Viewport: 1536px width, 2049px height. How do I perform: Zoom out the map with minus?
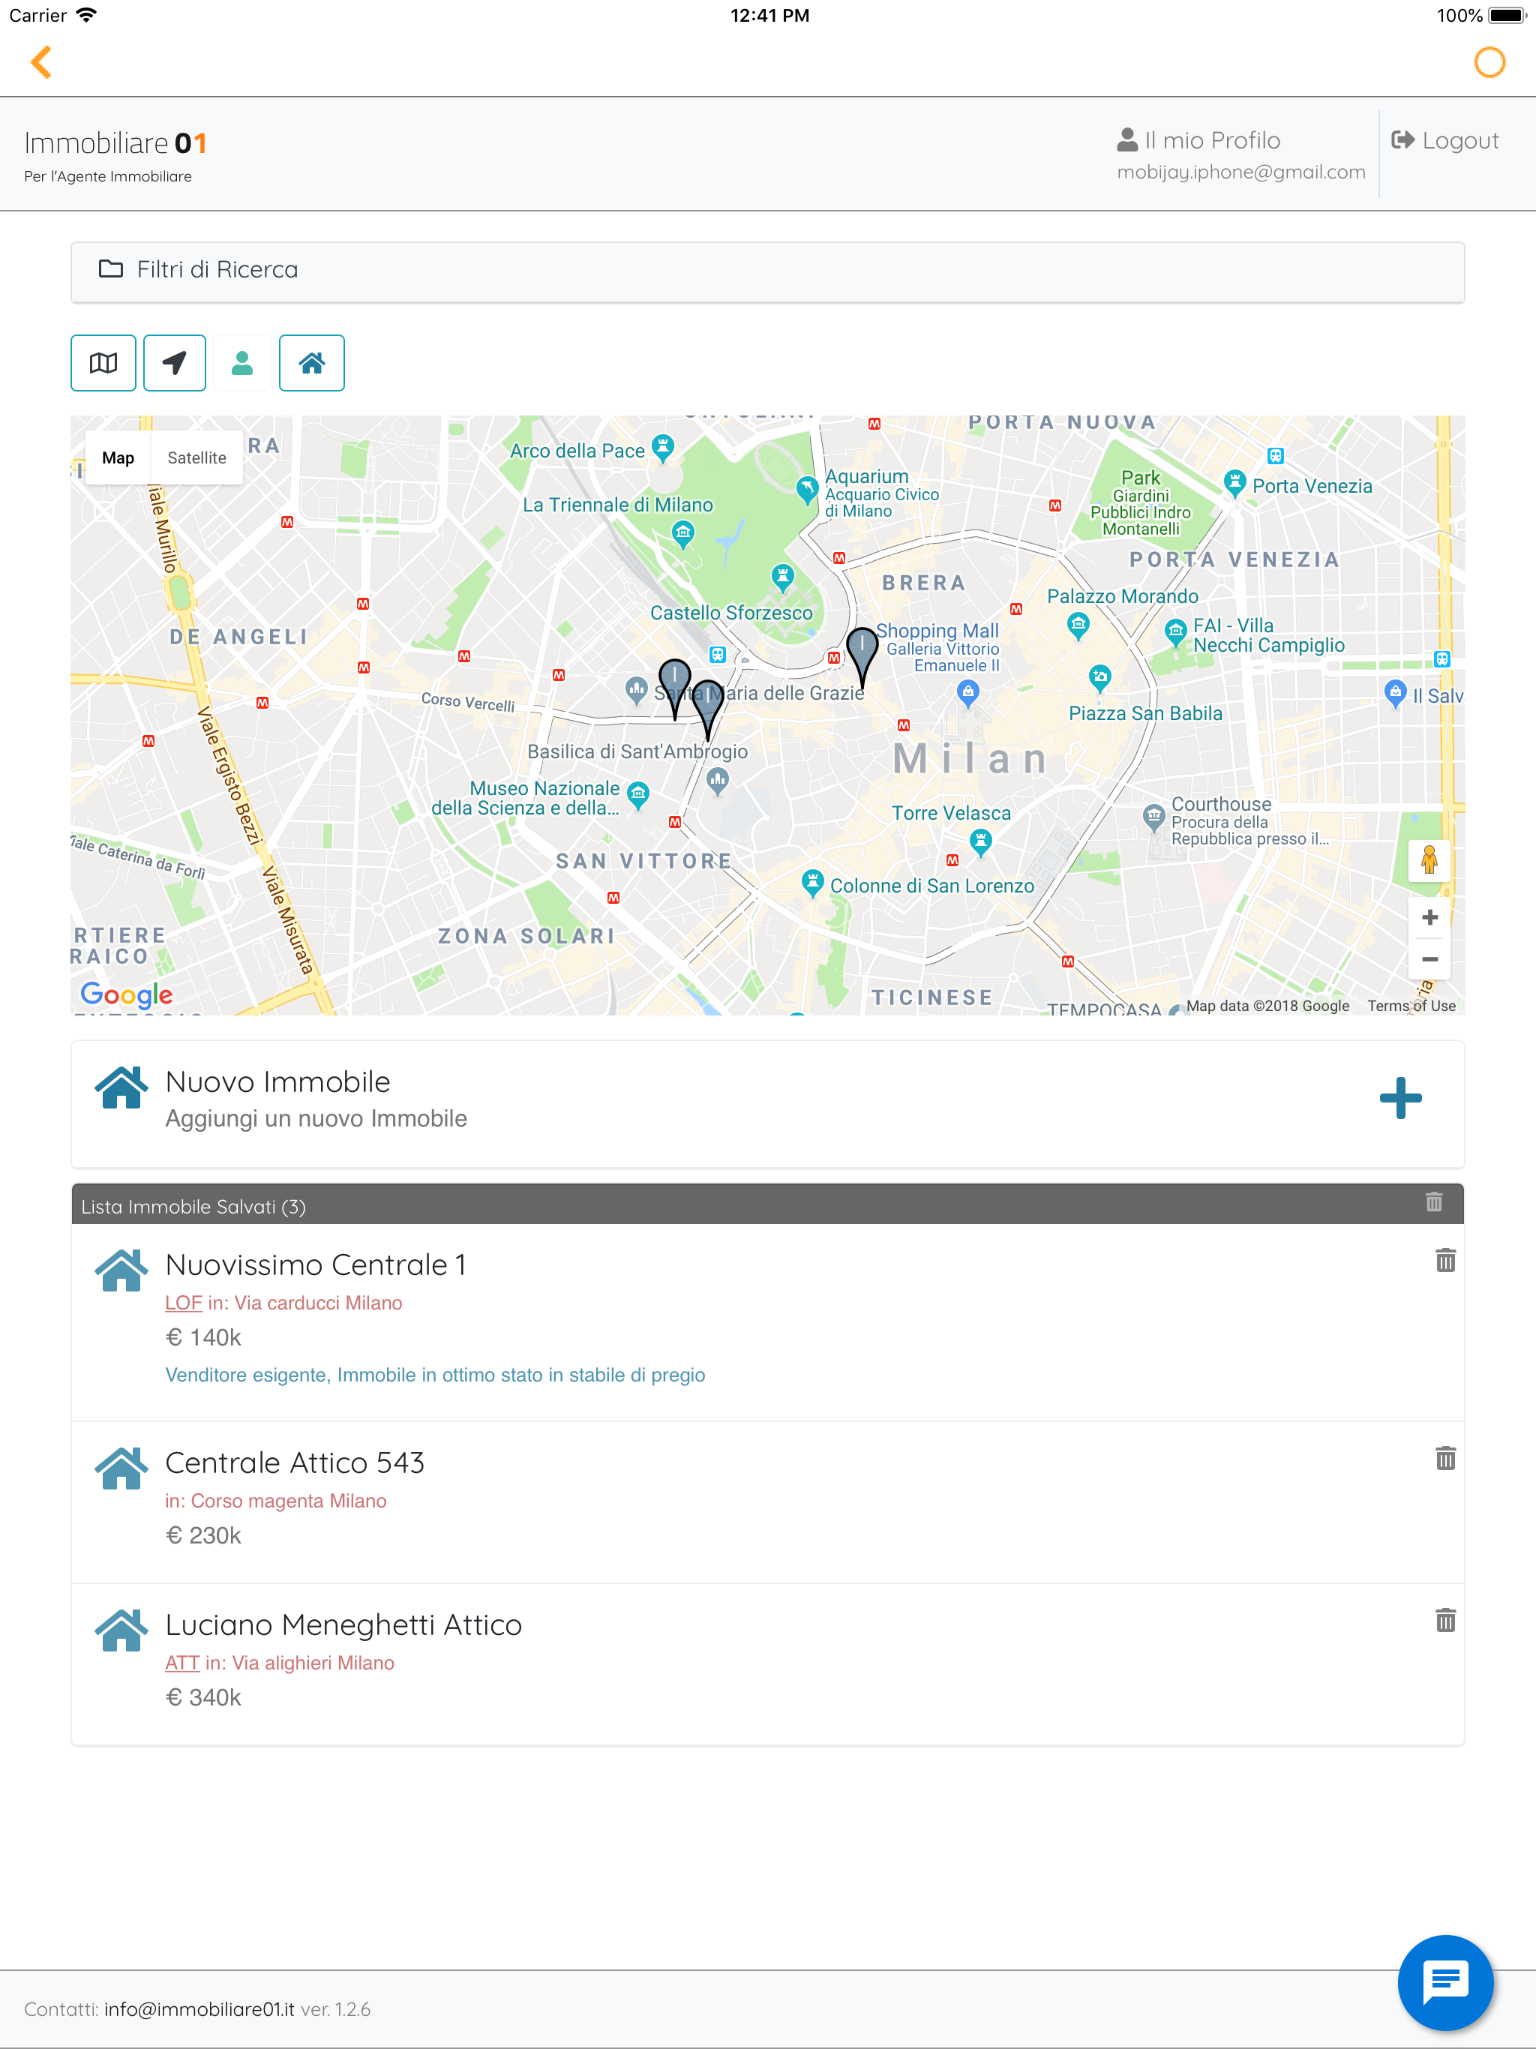click(x=1429, y=958)
